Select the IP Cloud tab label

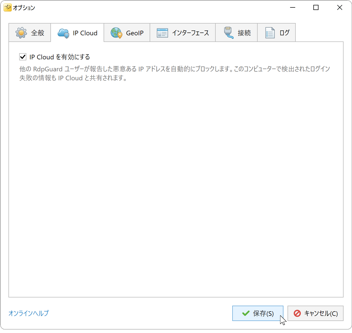tap(85, 33)
